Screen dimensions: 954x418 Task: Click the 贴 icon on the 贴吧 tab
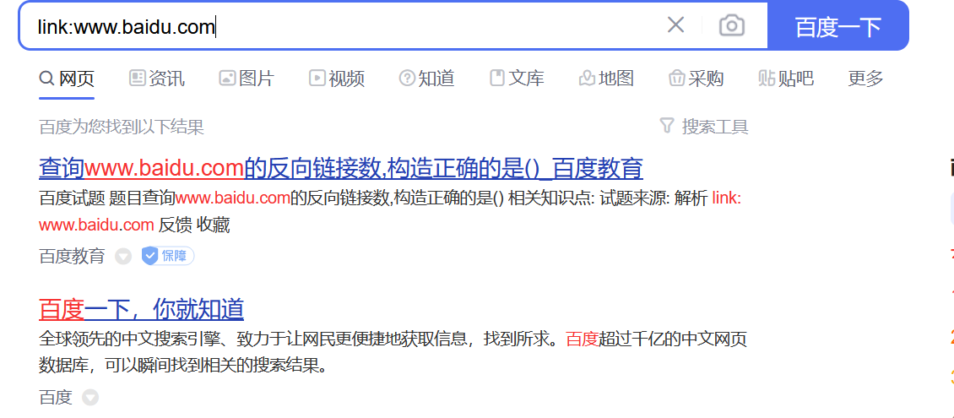pyautogui.click(x=767, y=79)
